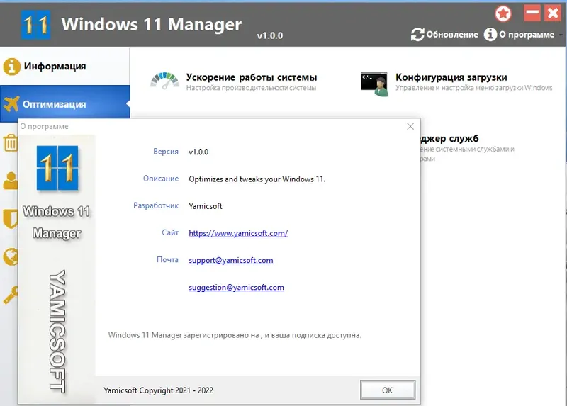
Task: Open the red star favorites icon
Action: [x=503, y=13]
